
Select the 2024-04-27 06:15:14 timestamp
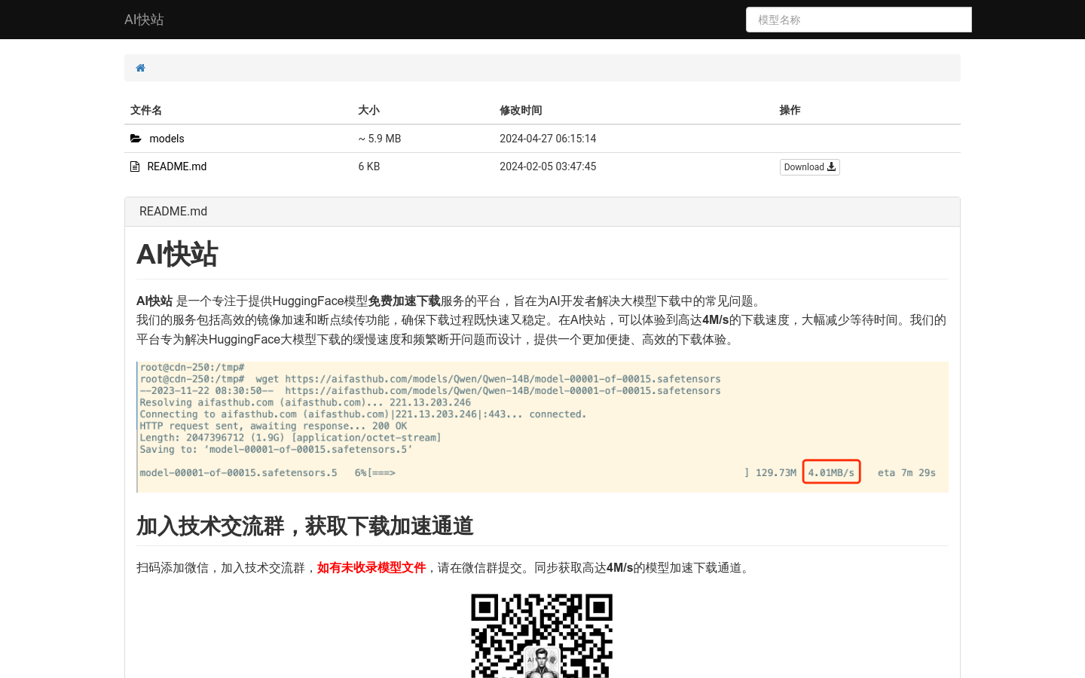548,139
